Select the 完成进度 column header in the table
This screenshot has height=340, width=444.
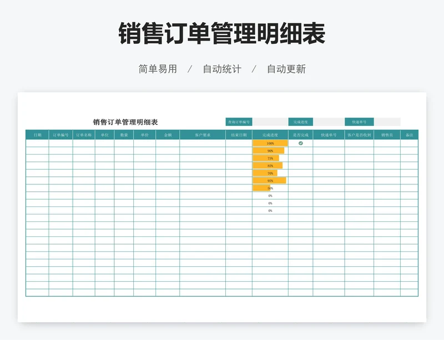[x=270, y=135]
